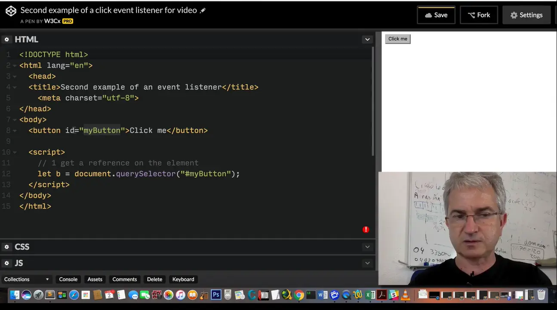Open the Comments panel

125,279
